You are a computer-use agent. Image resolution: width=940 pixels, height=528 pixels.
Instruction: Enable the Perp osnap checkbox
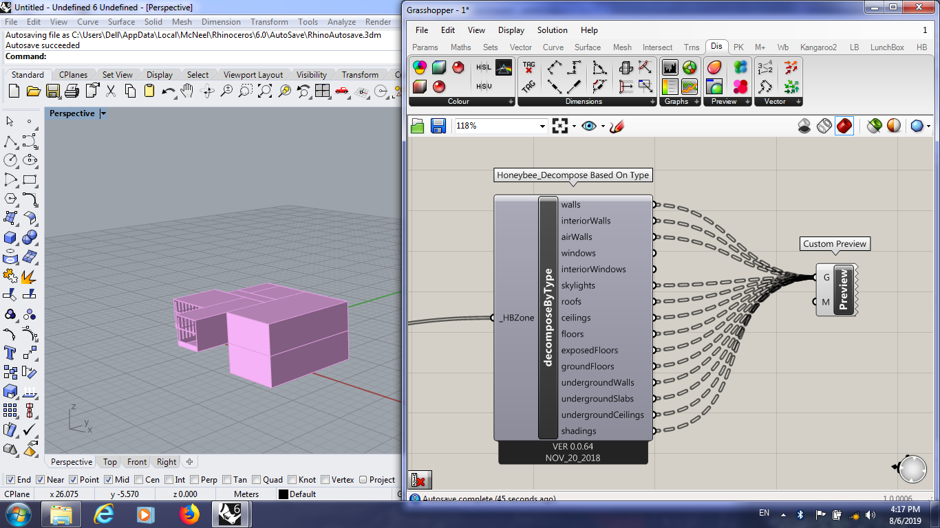coord(195,480)
